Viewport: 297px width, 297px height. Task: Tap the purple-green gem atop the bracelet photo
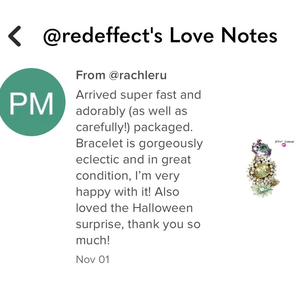click(x=261, y=148)
